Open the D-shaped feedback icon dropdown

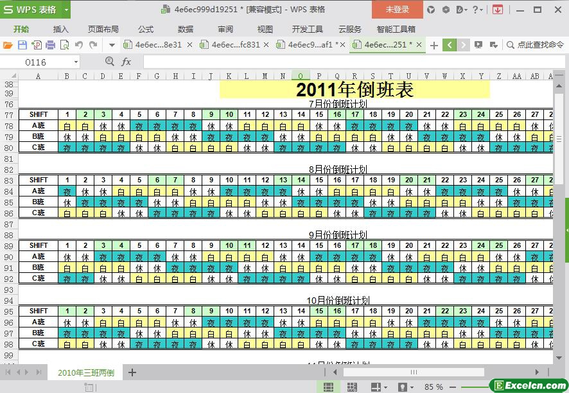click(x=462, y=10)
